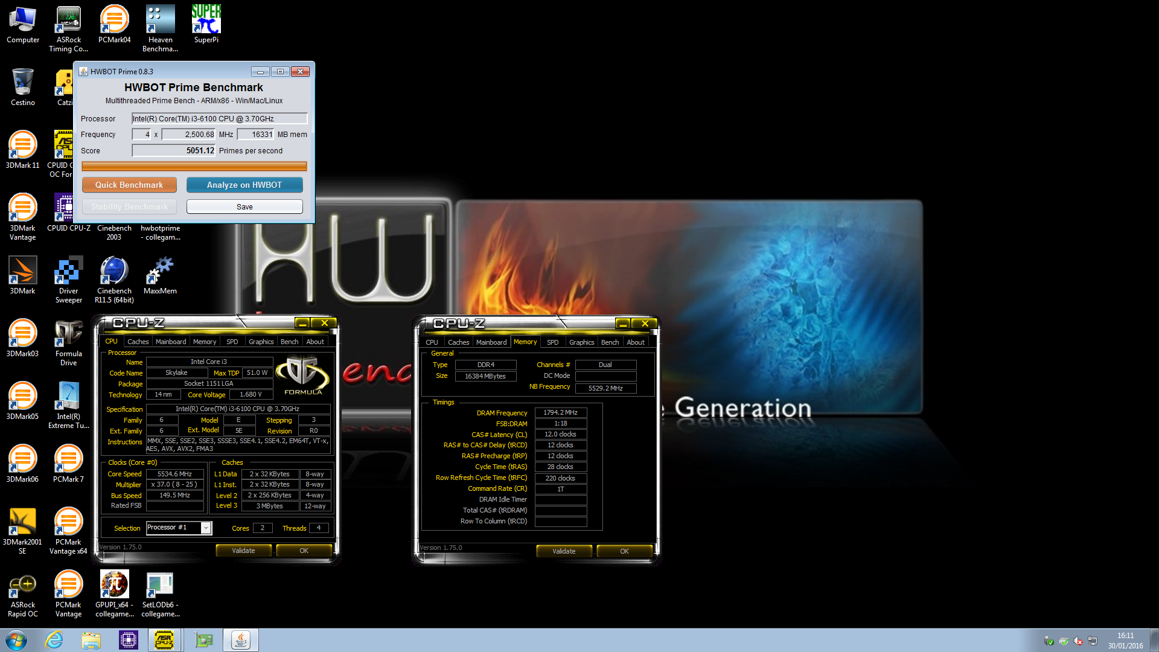Minimize the left CPU-Z window
Image resolution: width=1159 pixels, height=652 pixels.
303,323
